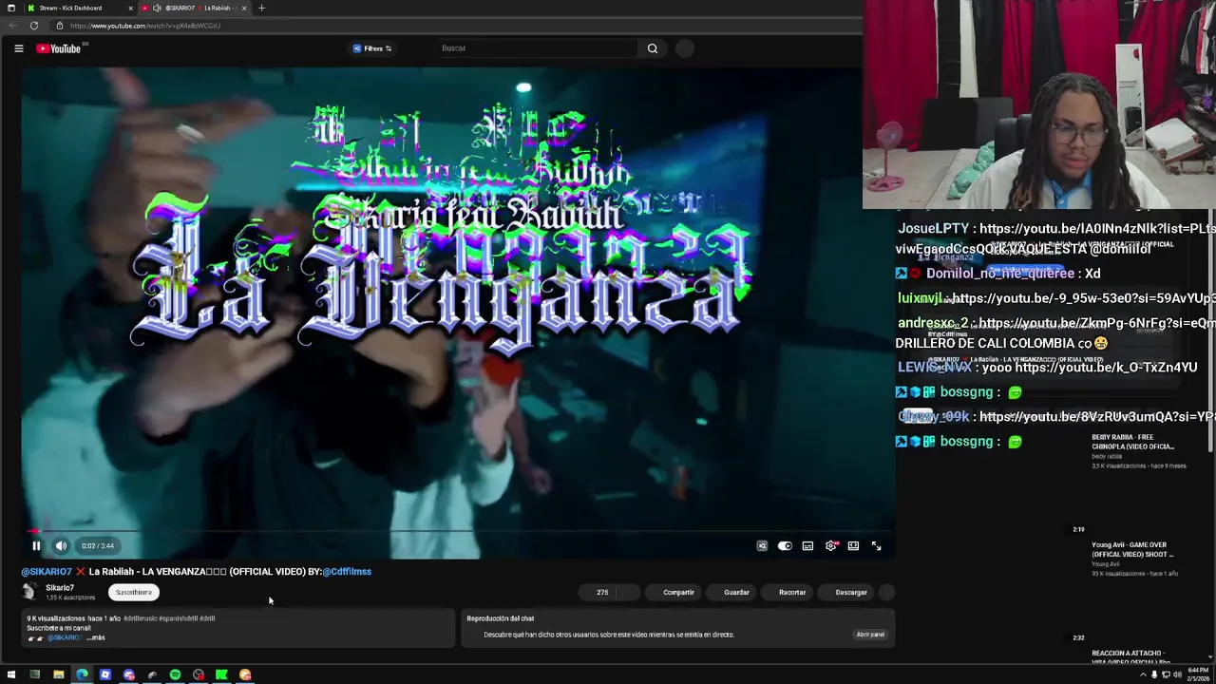The width and height of the screenshot is (1216, 684).
Task: Open Spotify from the taskbar
Action: [x=175, y=674]
